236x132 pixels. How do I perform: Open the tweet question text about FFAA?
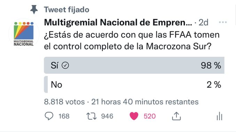point(132,41)
